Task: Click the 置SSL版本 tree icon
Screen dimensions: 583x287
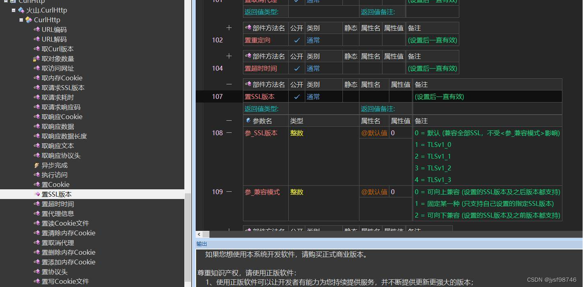Action: coord(36,194)
